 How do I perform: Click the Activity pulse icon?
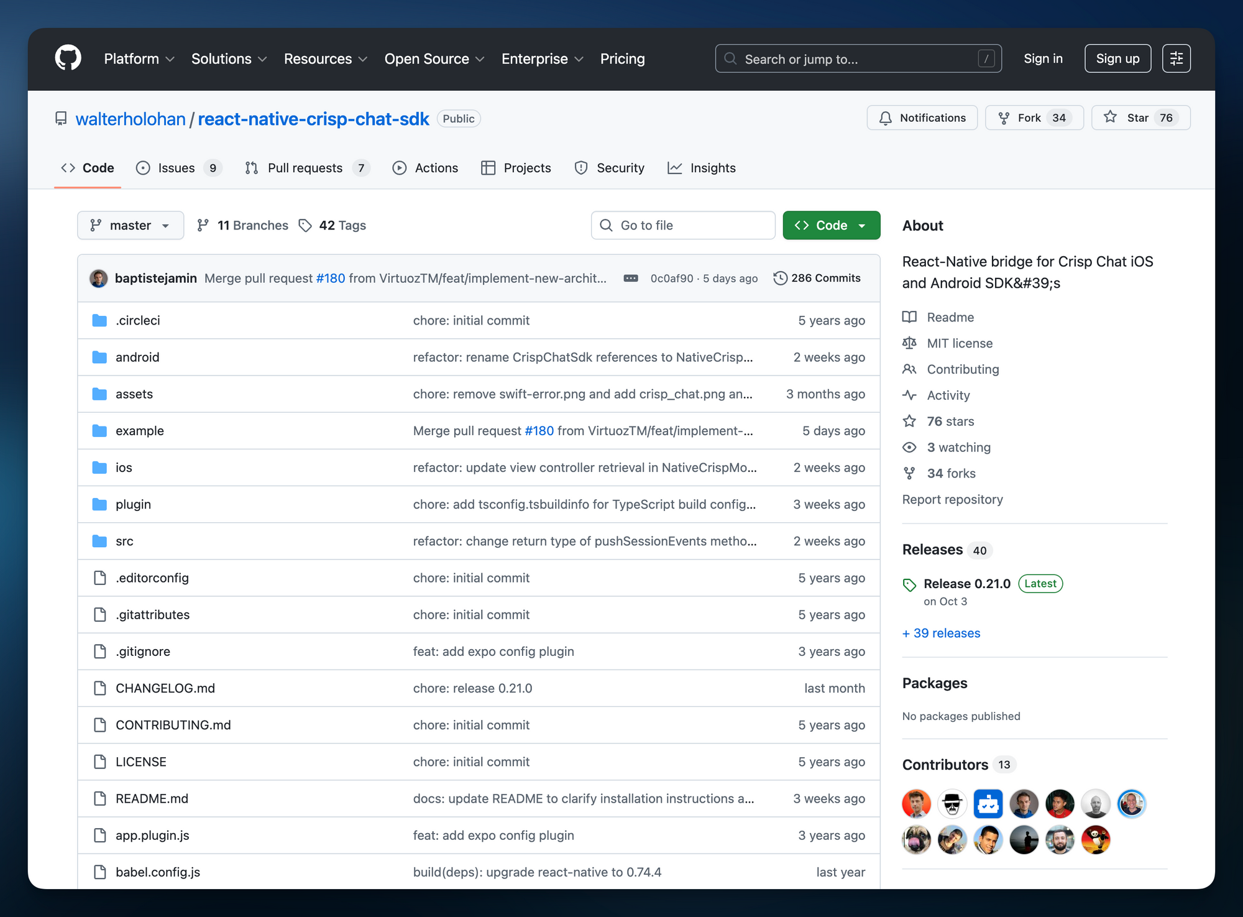[909, 395]
